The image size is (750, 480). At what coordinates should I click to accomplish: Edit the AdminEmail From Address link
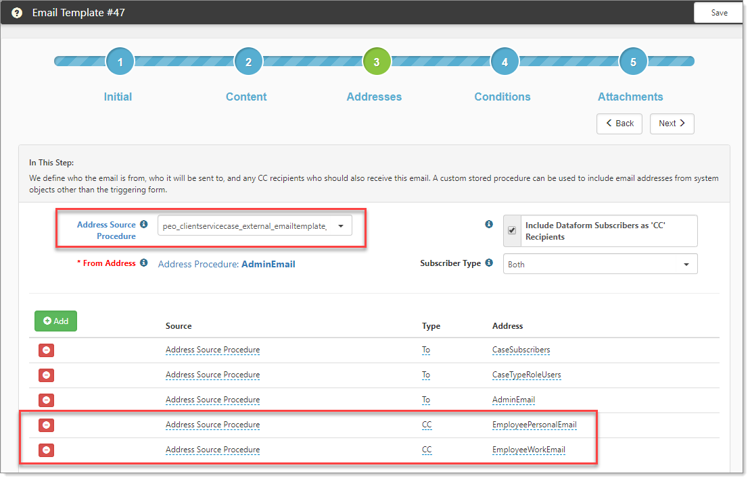(268, 265)
